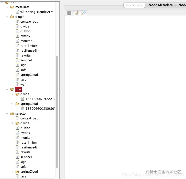Viewport: 186px width, 179px height.
Task: Select the sentinel node under plugin
Action: pos(26,60)
